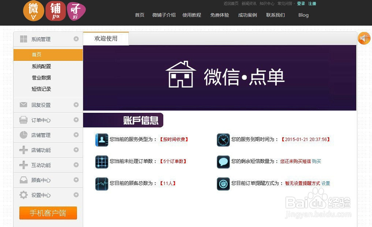Click the service expiry clock icon
Screen dimensions: 372x227
[x=223, y=140]
